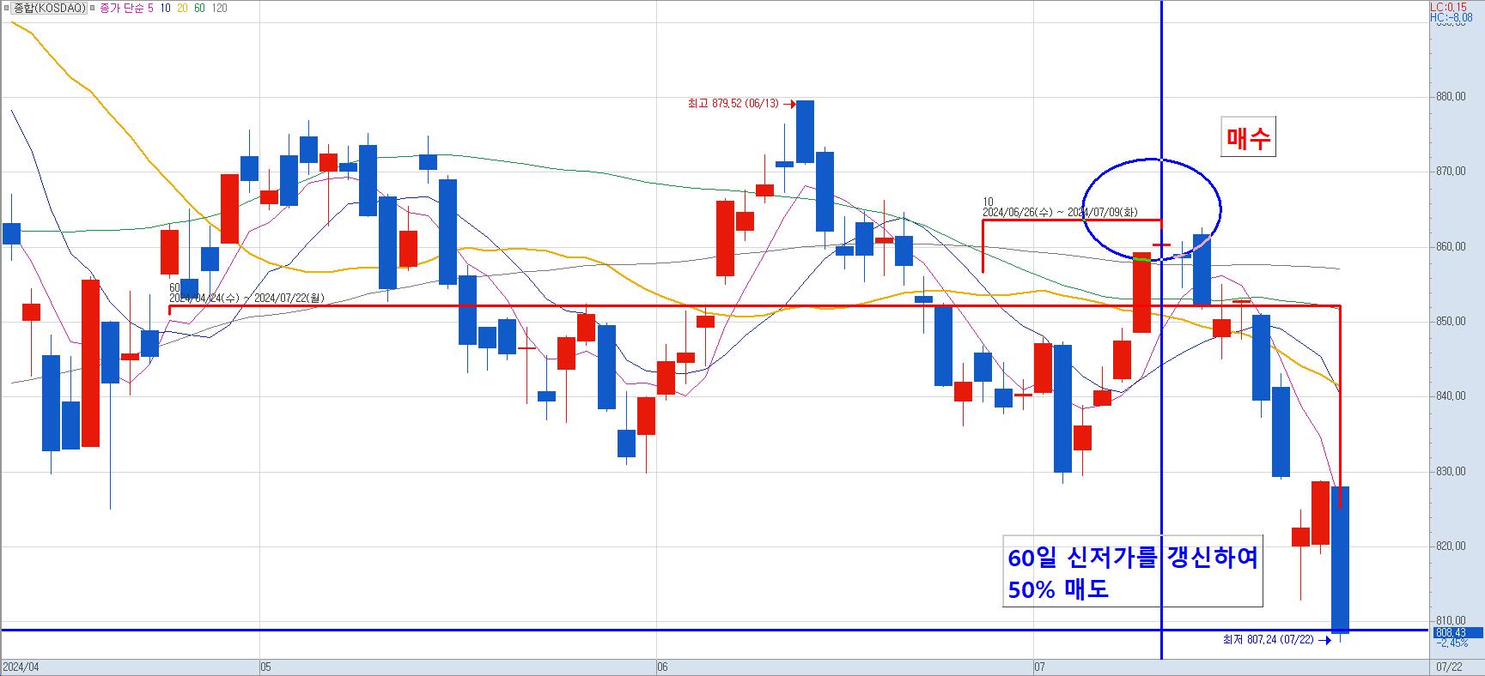This screenshot has height=676, width=1485.
Task: Click the 840.00 price axis label
Action: 1451,396
